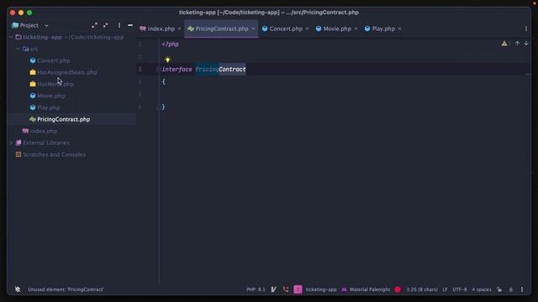Switch to Play.php editor tab
538x302 pixels.
383,29
